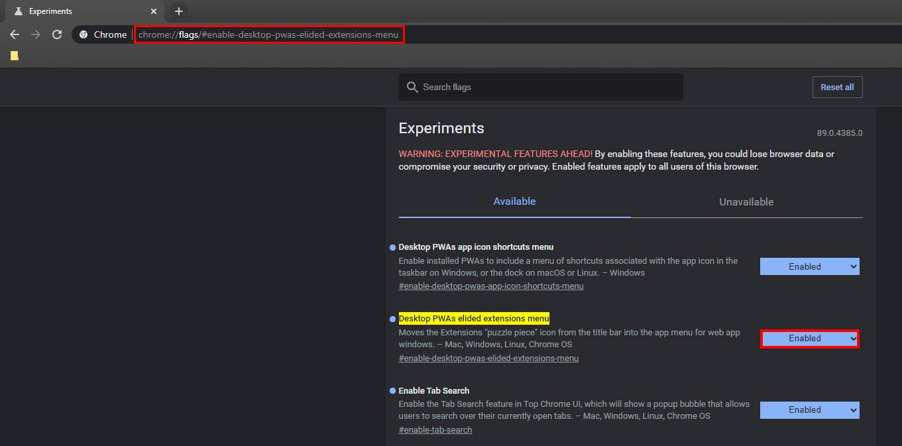The height and width of the screenshot is (446, 902).
Task: Open the yellow bookmarks folder
Action: coord(14,56)
